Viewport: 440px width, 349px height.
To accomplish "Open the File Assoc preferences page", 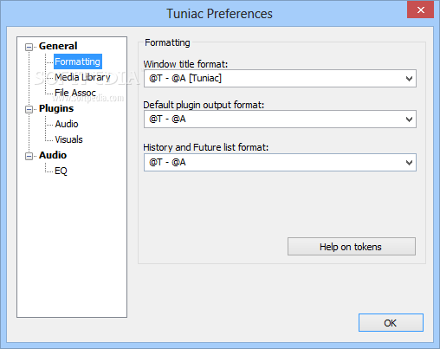I will 75,93.
